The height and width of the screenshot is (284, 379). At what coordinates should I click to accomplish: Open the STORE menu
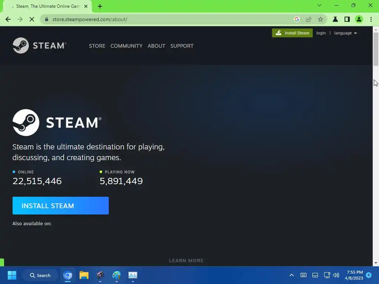click(x=97, y=46)
